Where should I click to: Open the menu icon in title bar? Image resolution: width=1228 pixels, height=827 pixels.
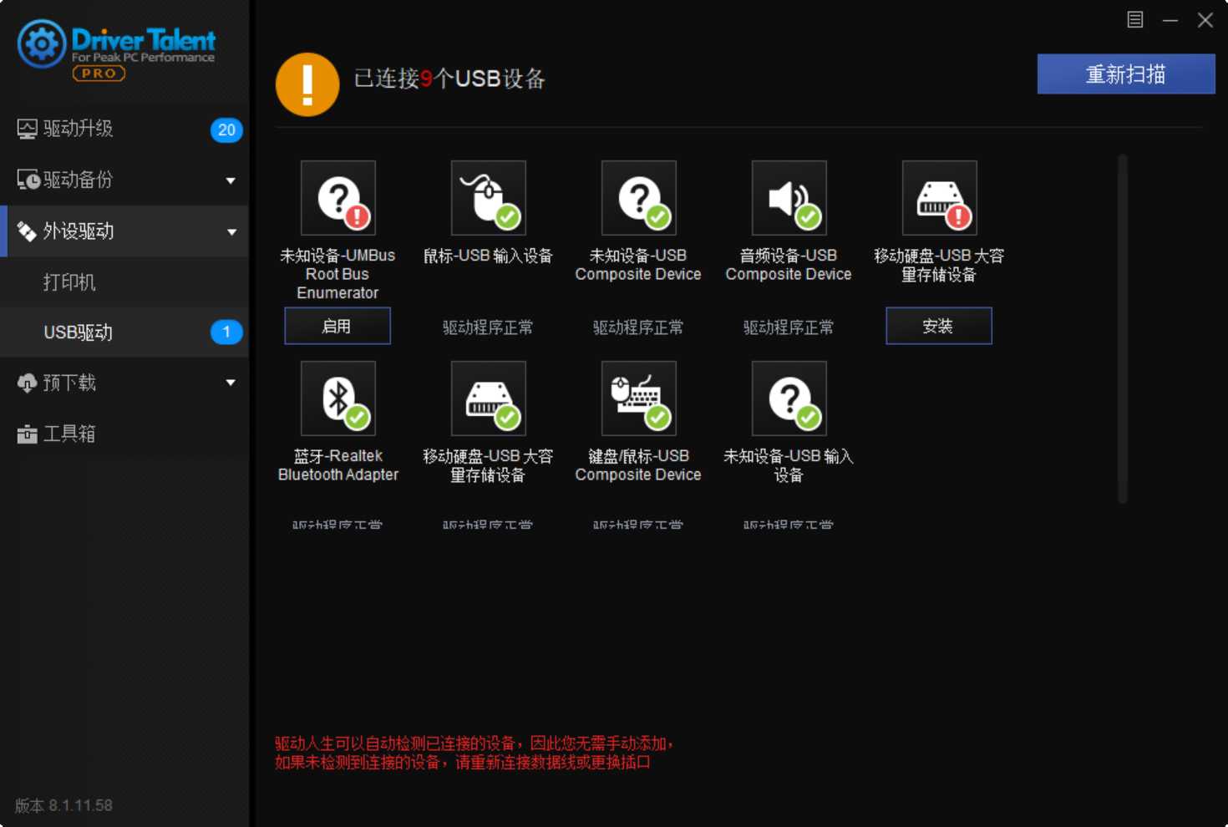click(1134, 19)
